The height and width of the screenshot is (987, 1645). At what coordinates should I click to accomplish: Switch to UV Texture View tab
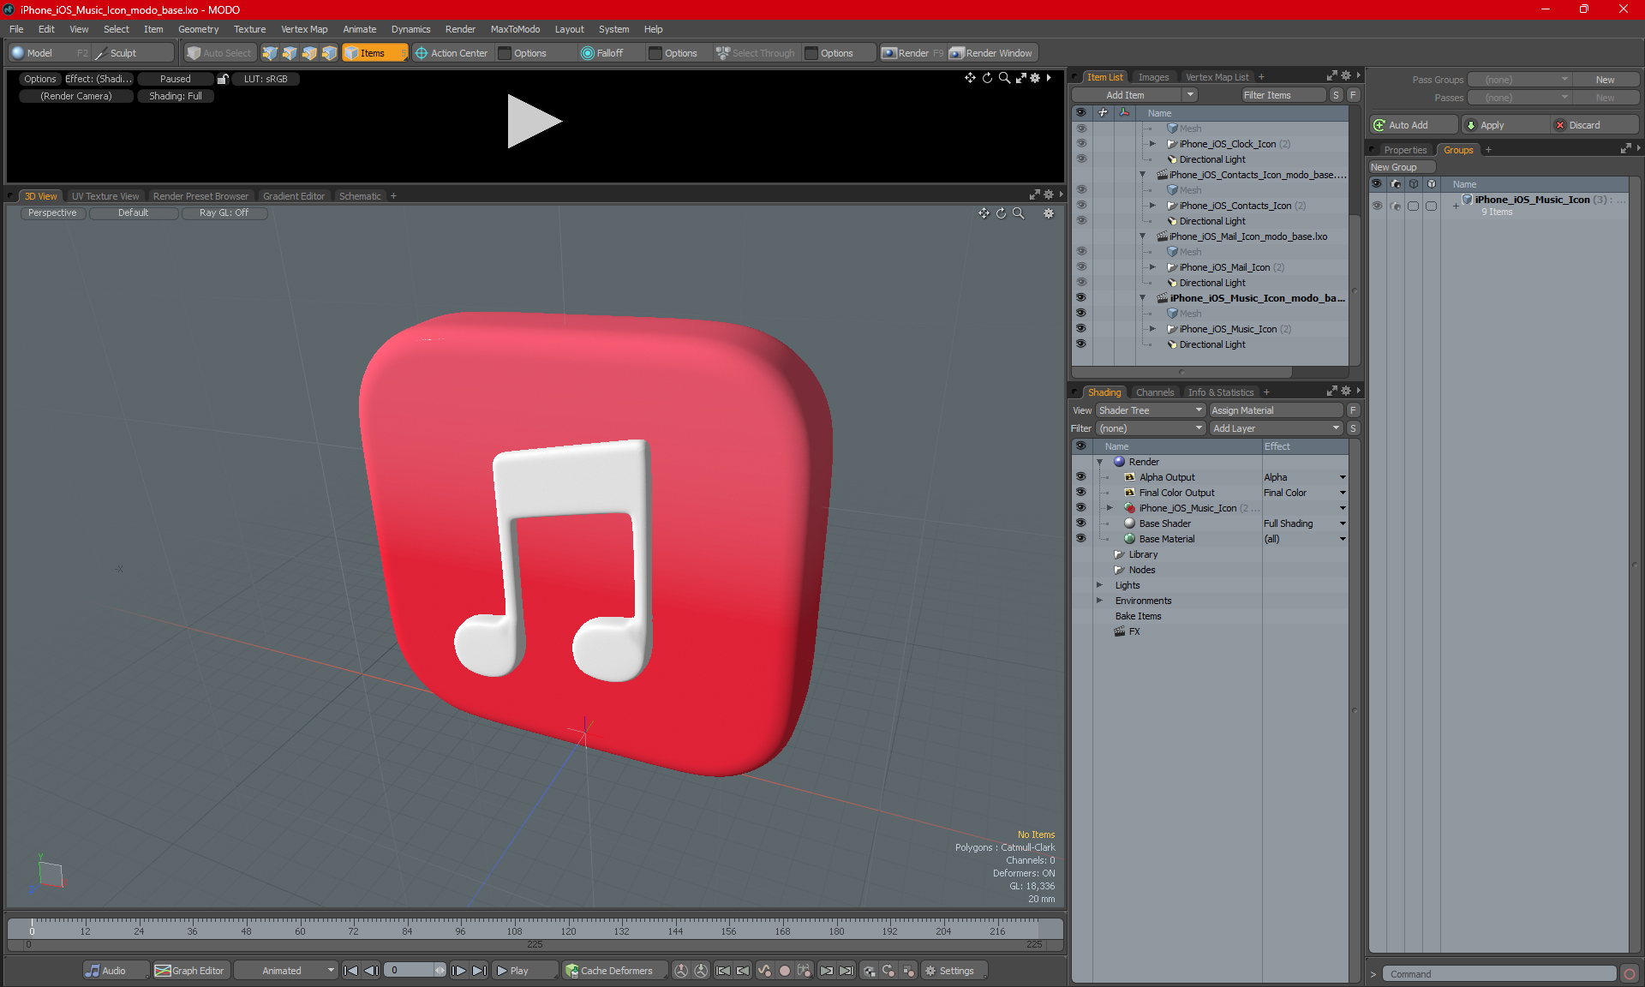tap(105, 196)
